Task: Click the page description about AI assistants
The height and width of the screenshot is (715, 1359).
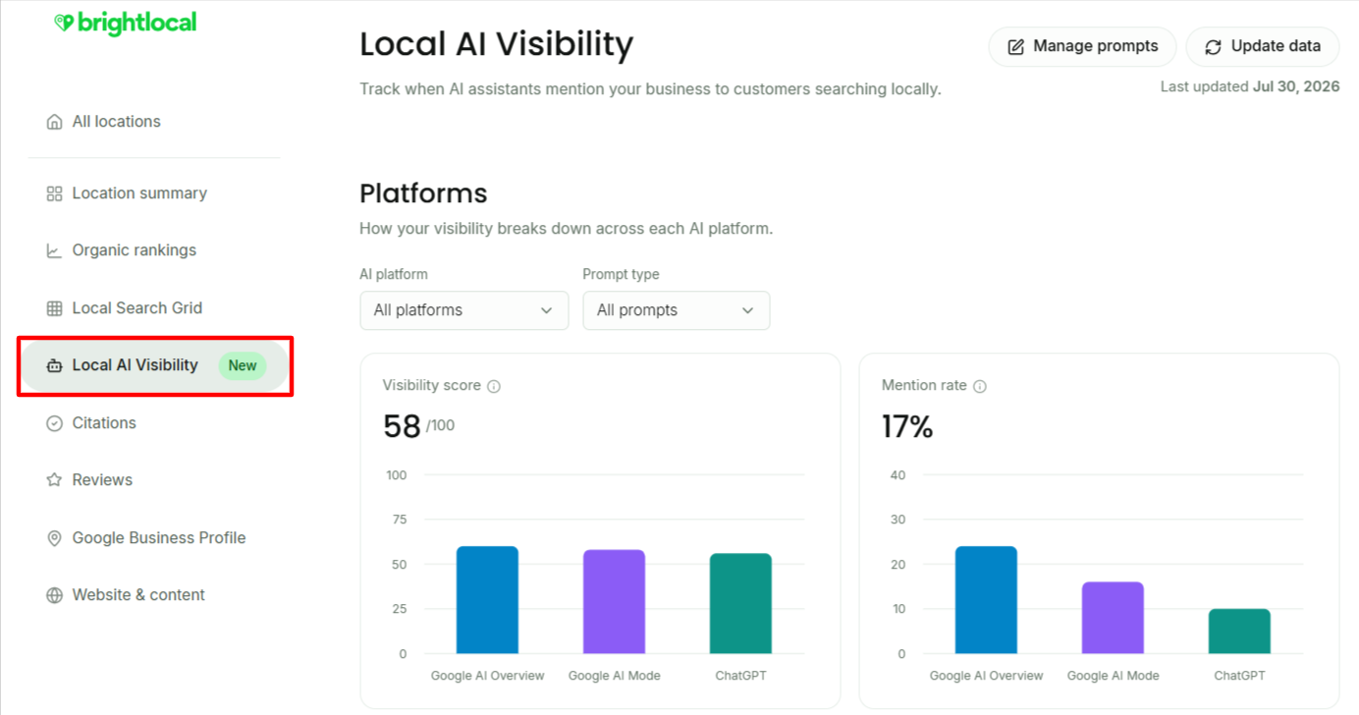Action: click(650, 89)
